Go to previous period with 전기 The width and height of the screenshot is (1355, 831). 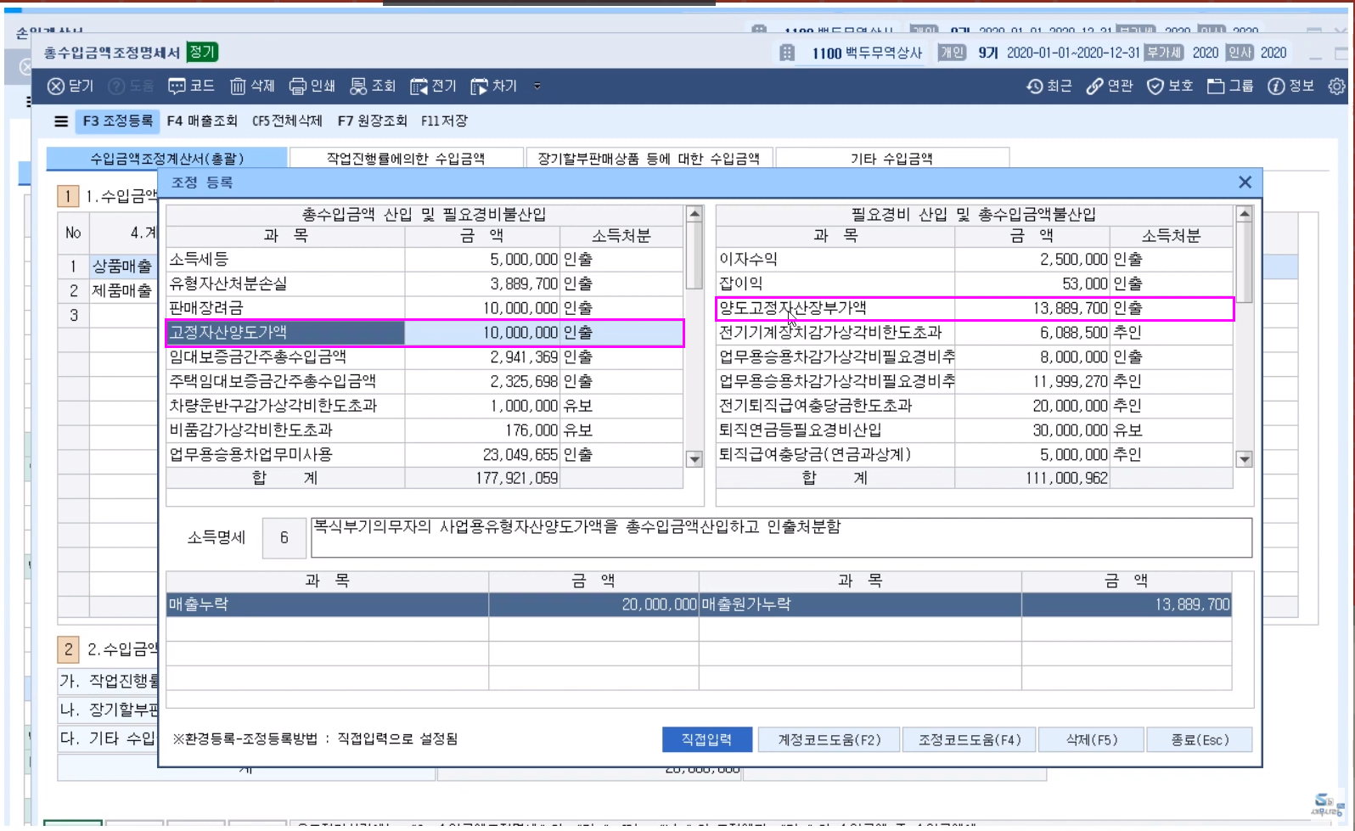(419, 86)
